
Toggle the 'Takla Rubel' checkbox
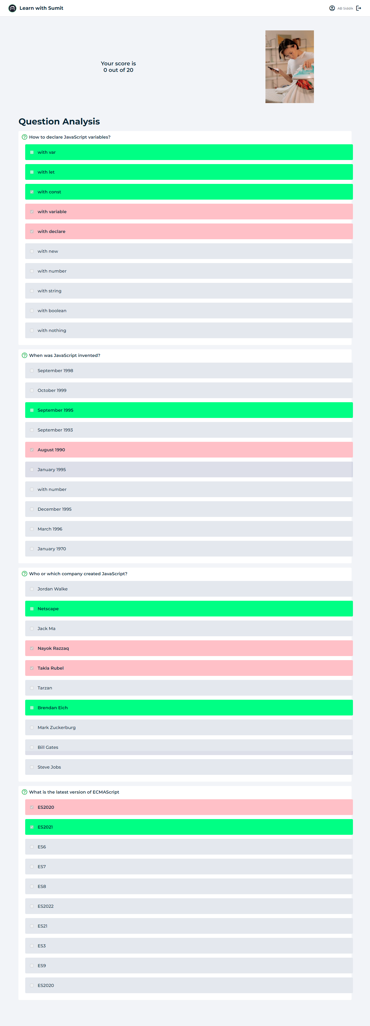click(x=32, y=668)
